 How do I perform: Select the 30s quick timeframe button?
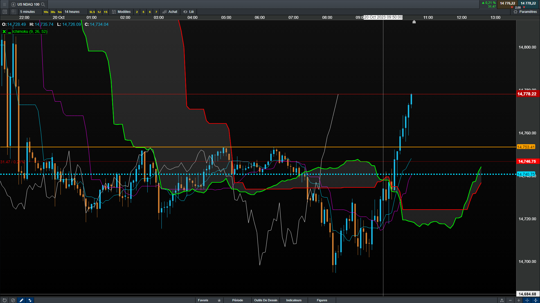coord(53,12)
